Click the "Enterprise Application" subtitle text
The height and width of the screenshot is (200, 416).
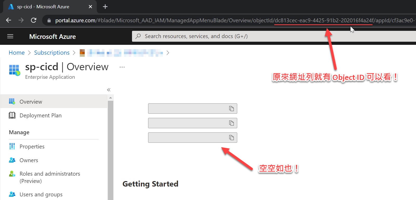pos(50,77)
